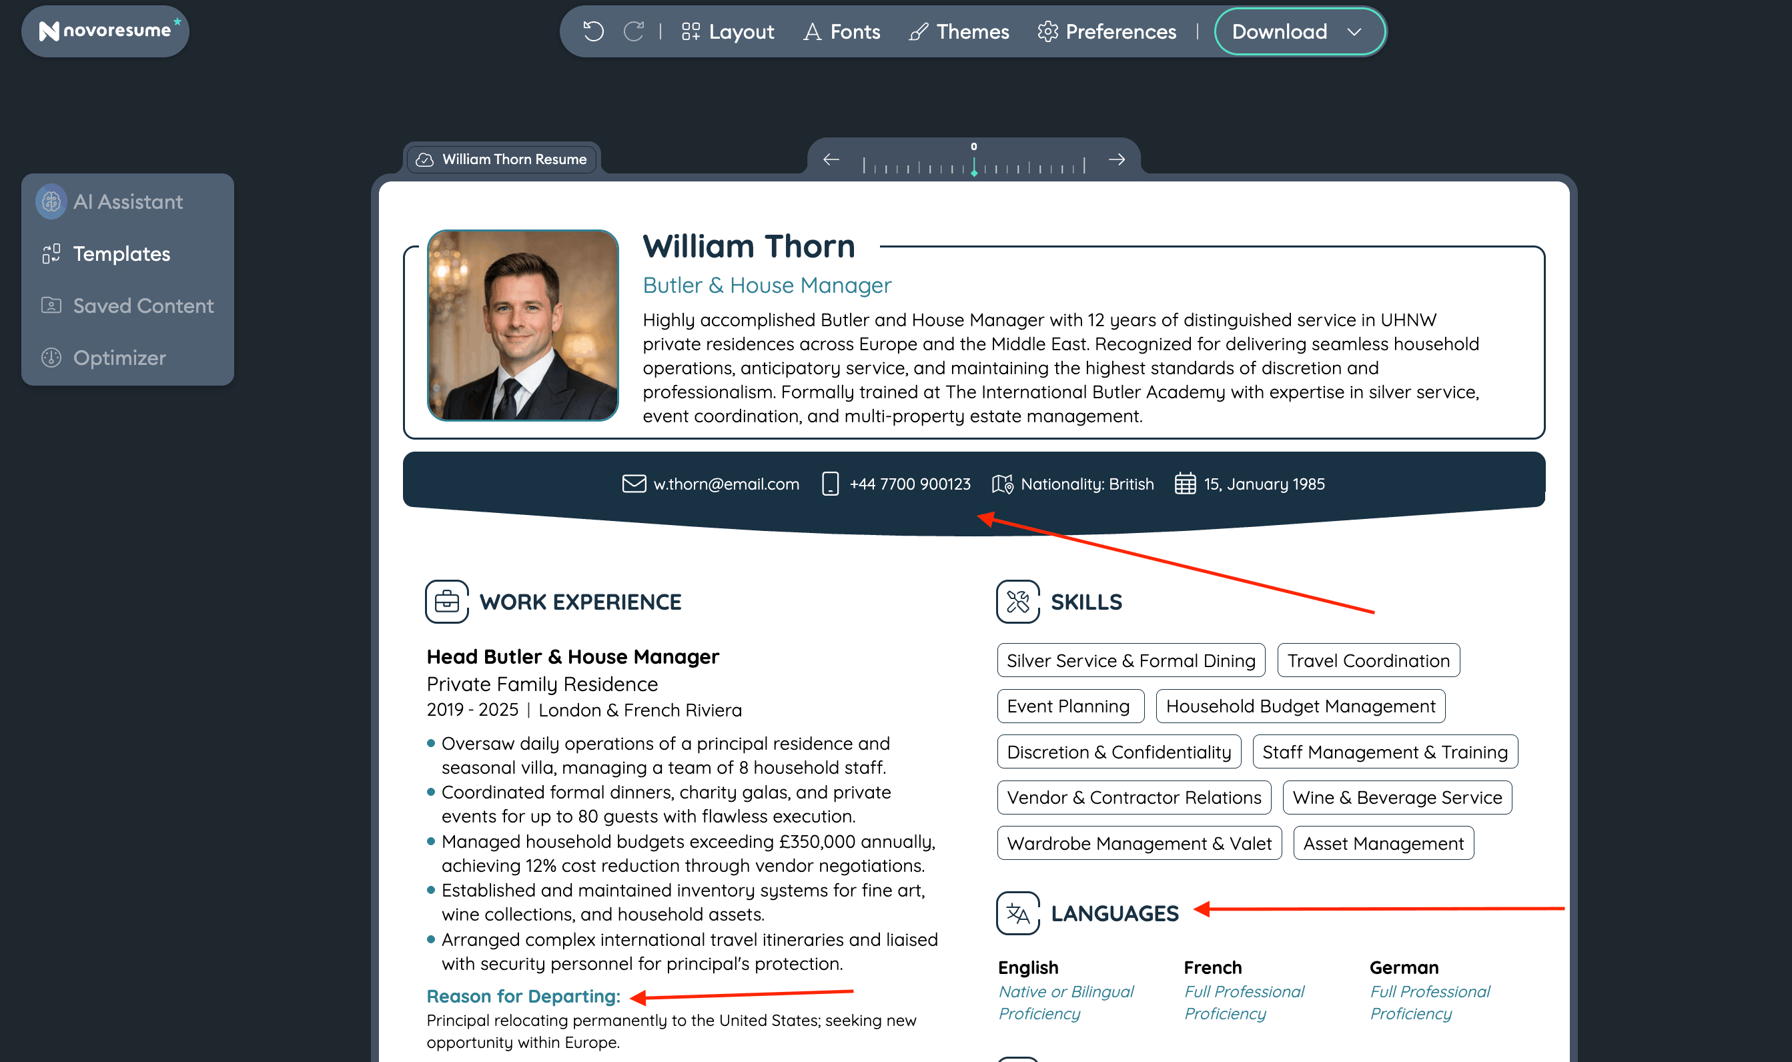This screenshot has height=1062, width=1792.
Task: Launch the Optimizer tool
Action: [x=119, y=358]
